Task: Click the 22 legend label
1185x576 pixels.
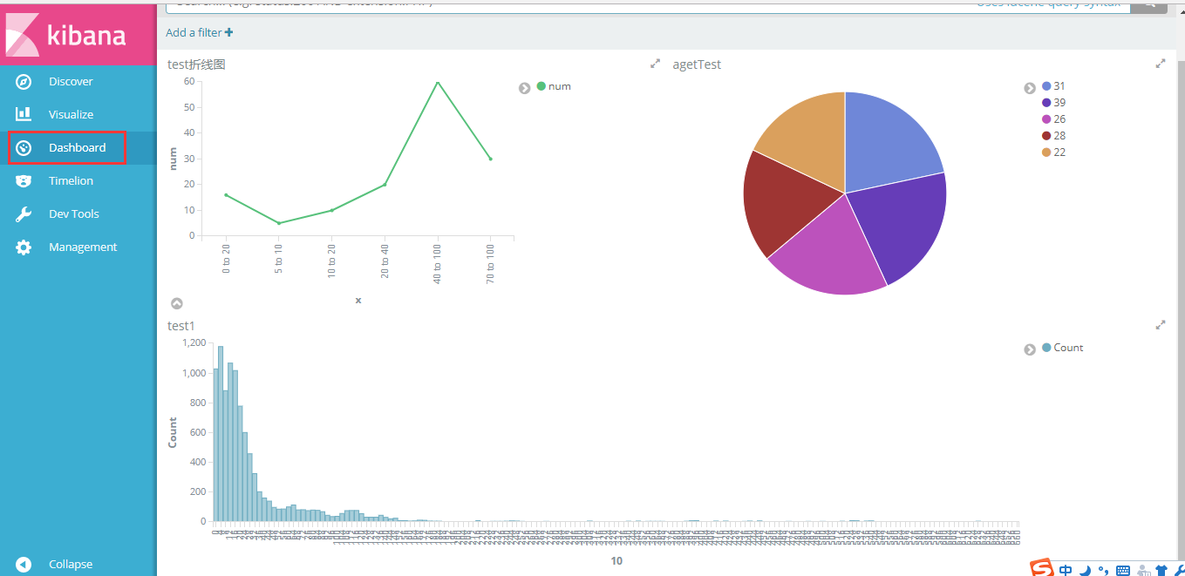Action: [1059, 152]
